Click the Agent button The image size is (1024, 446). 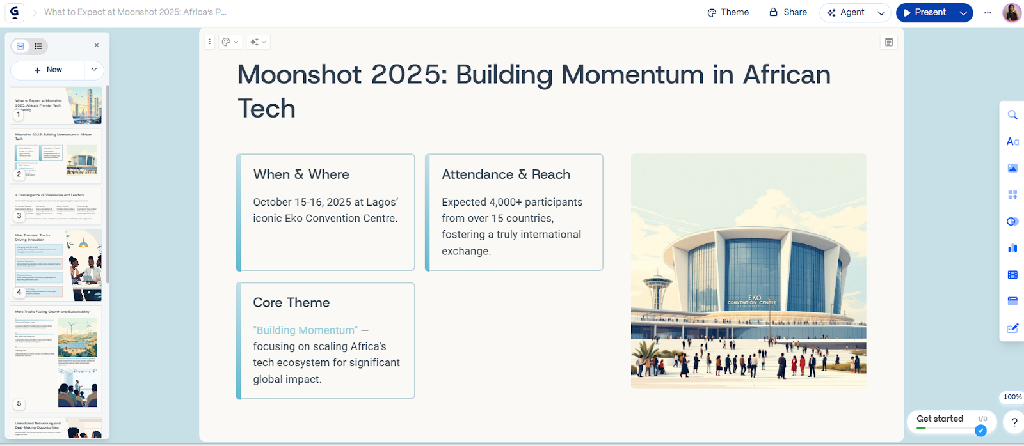pos(845,12)
